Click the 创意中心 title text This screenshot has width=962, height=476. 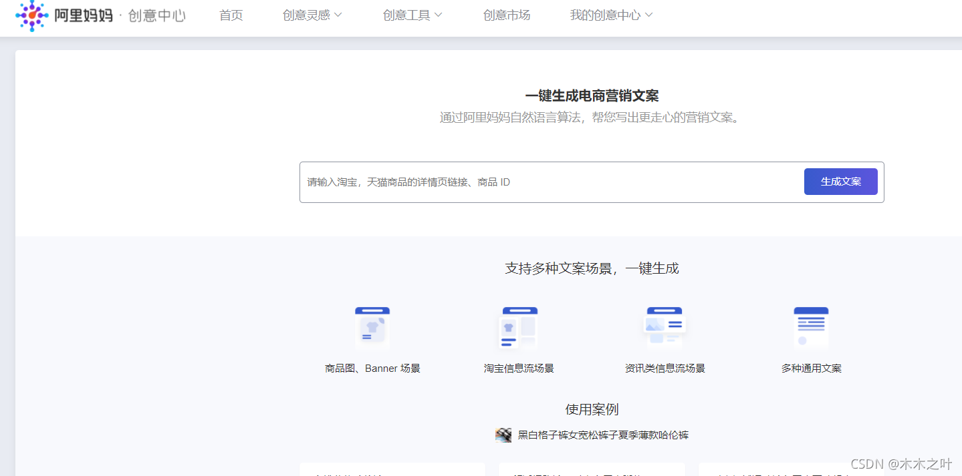coord(157,15)
